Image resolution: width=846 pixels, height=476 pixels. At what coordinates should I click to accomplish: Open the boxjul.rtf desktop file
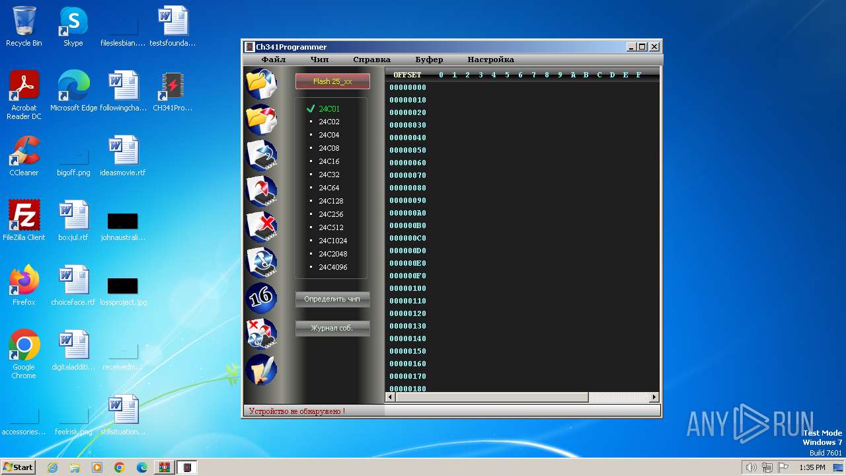click(73, 221)
